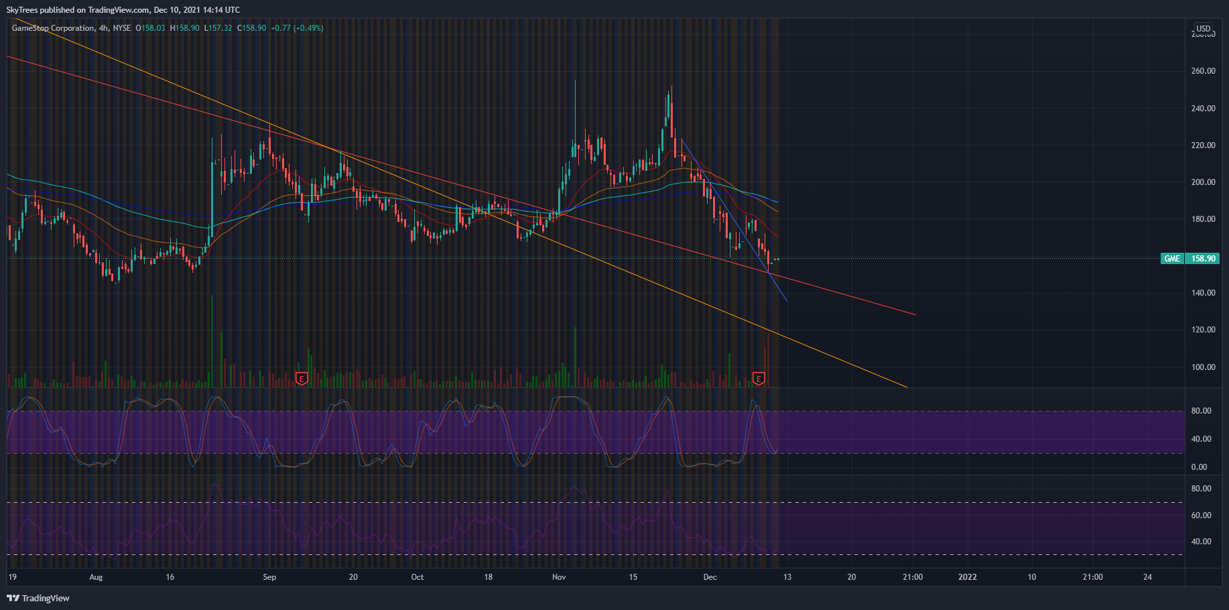This screenshot has height=610, width=1229.
Task: Click the GME symbol price tag
Action: (x=1172, y=259)
